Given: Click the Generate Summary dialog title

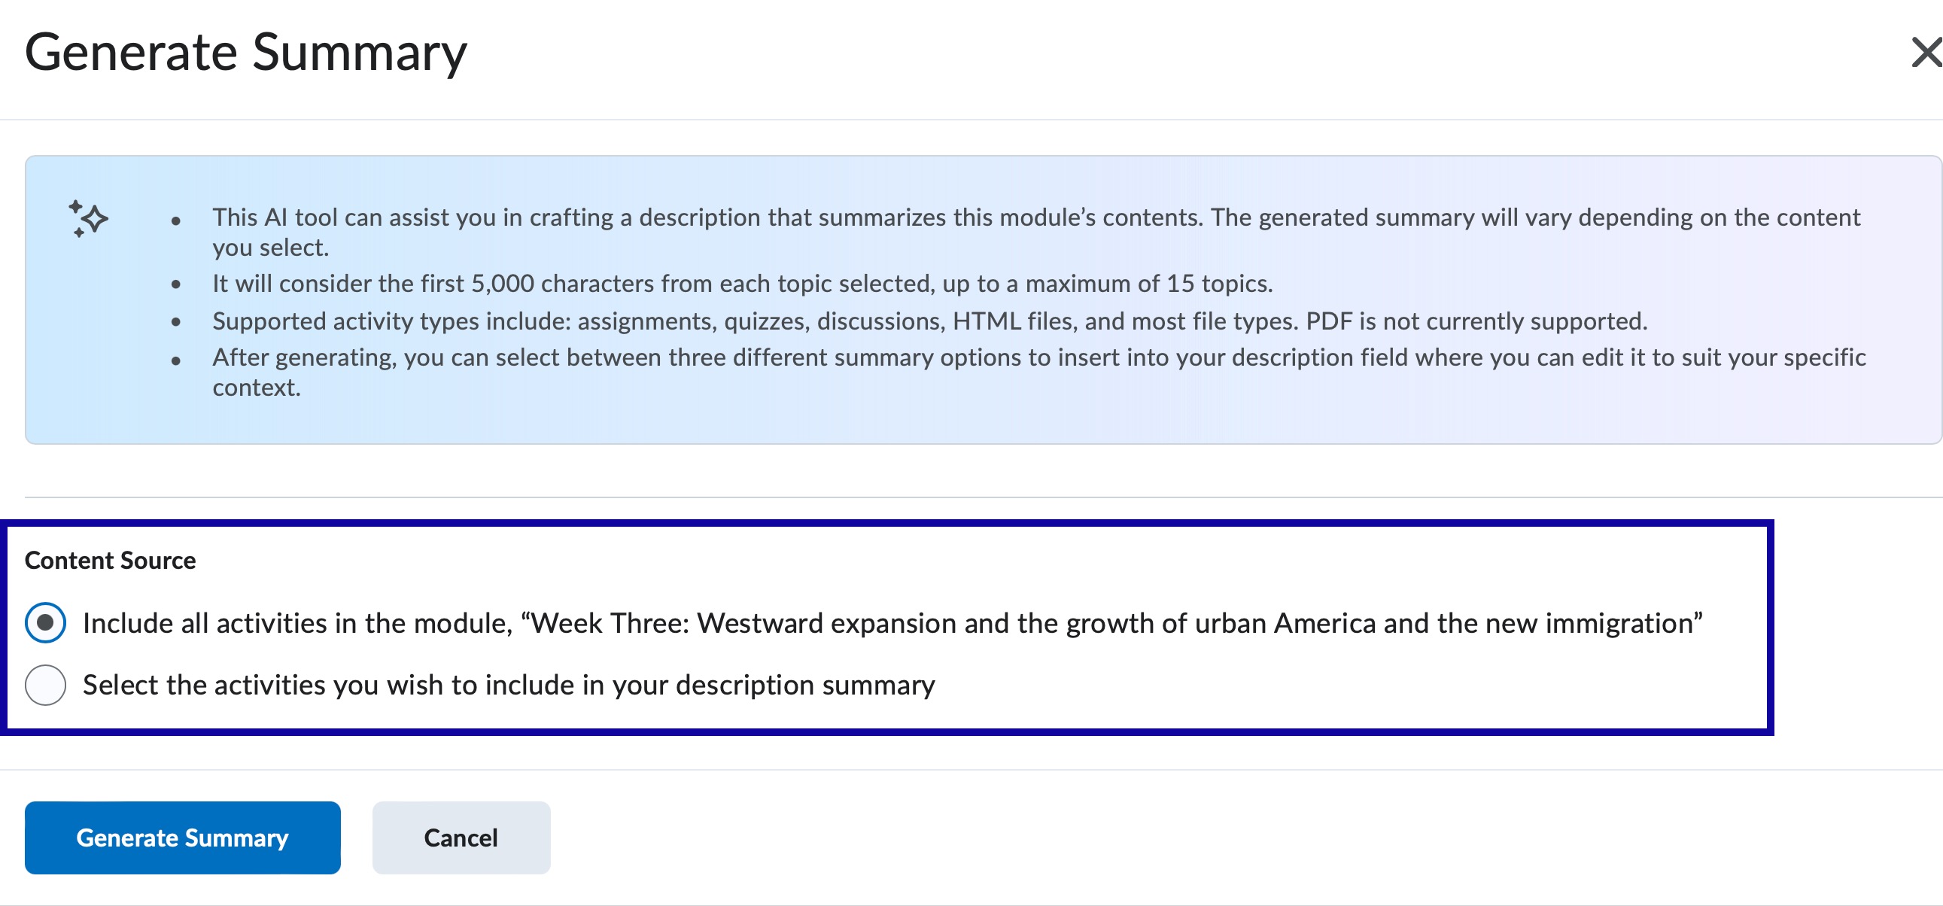Looking at the screenshot, I should pos(246,51).
